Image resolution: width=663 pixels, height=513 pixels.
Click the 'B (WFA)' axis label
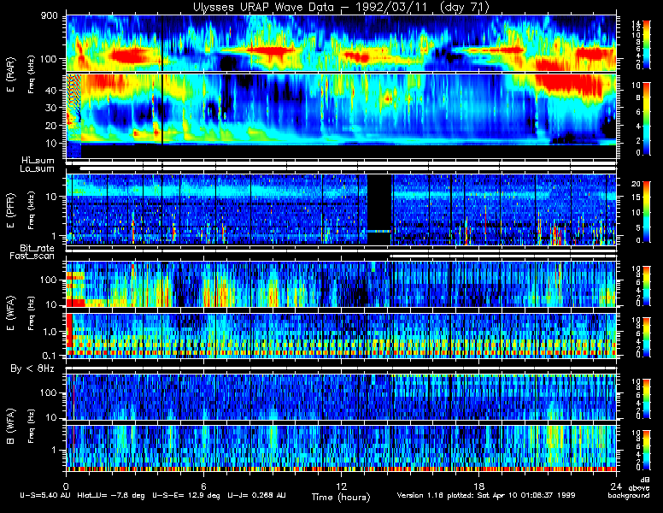(x=11, y=426)
